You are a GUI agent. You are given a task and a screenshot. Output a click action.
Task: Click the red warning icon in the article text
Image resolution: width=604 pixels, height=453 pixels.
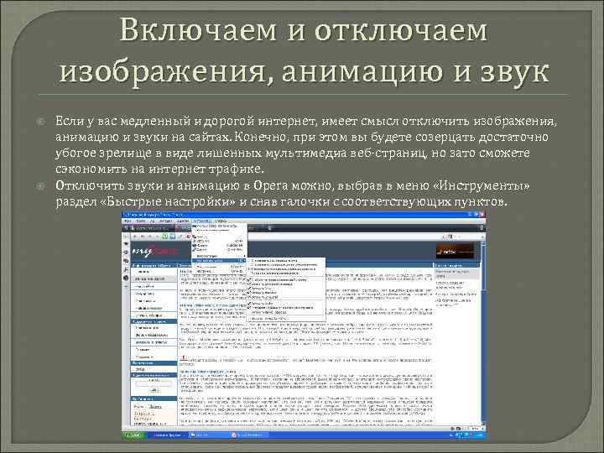(184, 358)
